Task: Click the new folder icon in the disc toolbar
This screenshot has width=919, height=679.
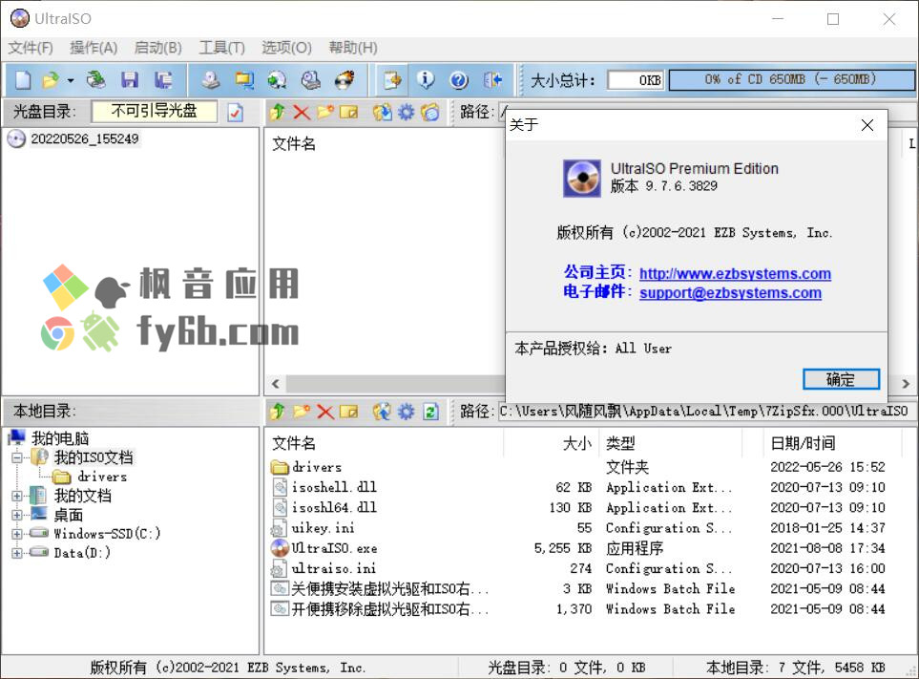Action: click(325, 112)
